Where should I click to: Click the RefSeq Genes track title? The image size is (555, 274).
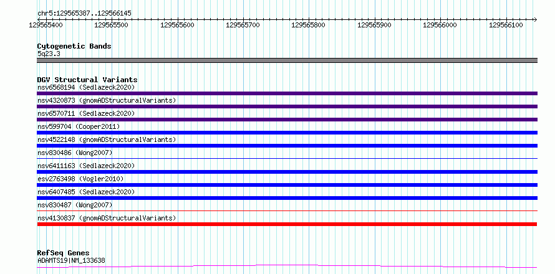tap(63, 253)
